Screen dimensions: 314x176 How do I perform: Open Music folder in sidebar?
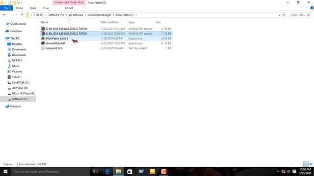(x=16, y=66)
